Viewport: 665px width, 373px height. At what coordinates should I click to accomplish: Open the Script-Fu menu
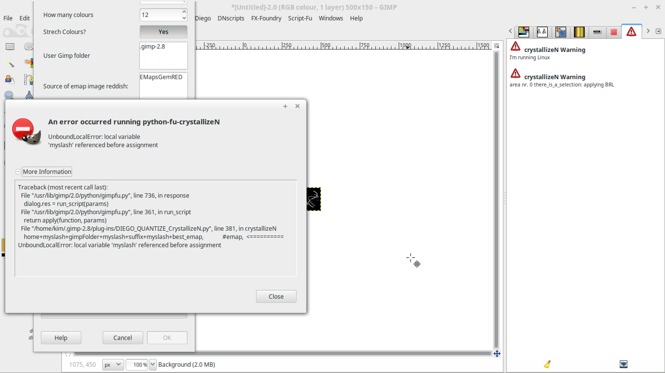300,18
